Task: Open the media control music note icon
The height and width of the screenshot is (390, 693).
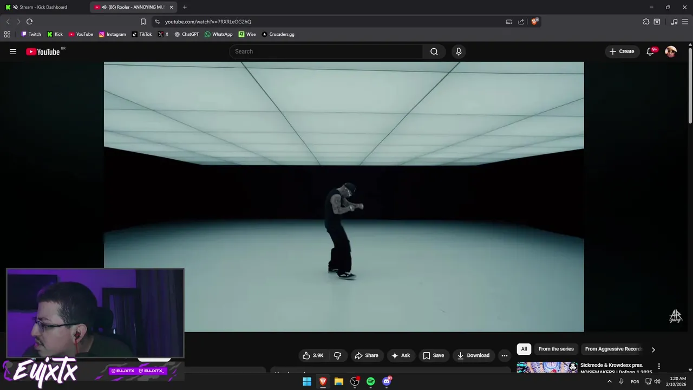Action: 674,22
